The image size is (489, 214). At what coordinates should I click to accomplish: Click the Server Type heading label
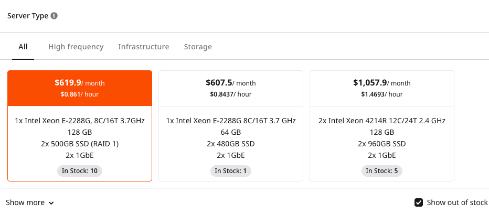point(28,16)
